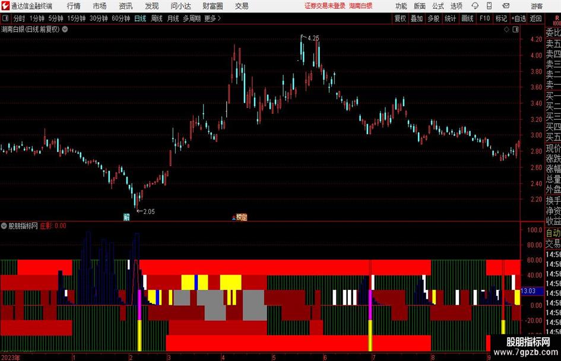The image size is (561, 361).
Task: Click the 游客 guest account label
Action: pyautogui.click(x=537, y=6)
